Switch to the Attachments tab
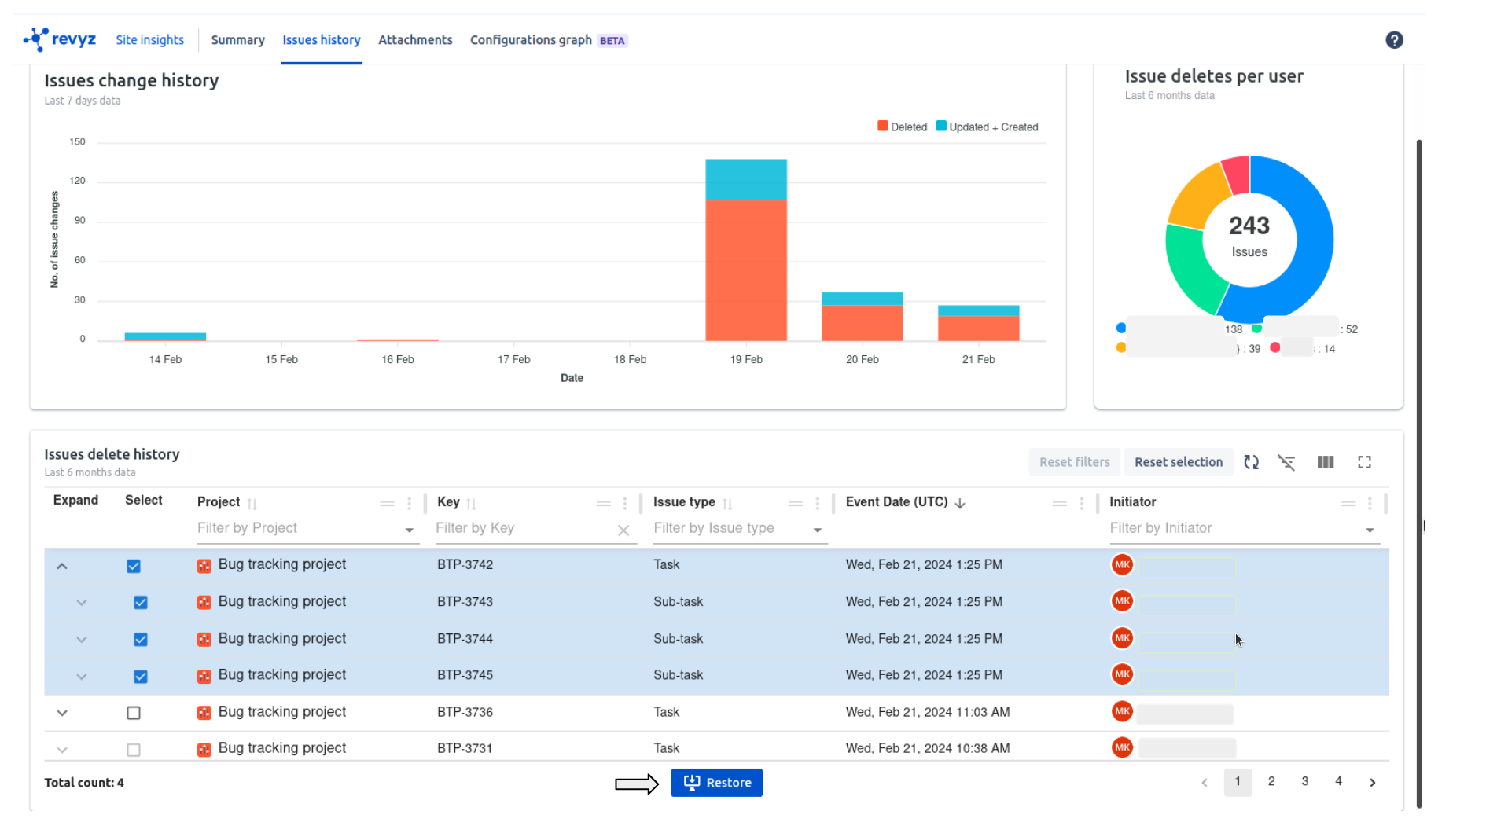The width and height of the screenshot is (1497, 837). [x=414, y=40]
